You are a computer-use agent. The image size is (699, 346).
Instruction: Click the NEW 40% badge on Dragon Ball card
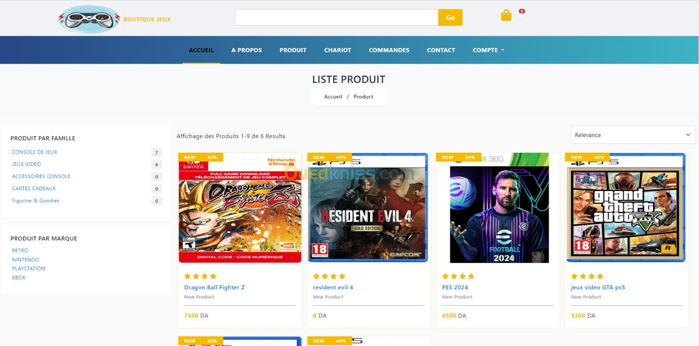(201, 158)
